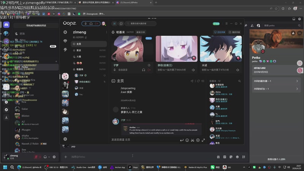Open Discord download apps icon in server bar
This screenshot has height=171, width=304.
click(x=6, y=117)
